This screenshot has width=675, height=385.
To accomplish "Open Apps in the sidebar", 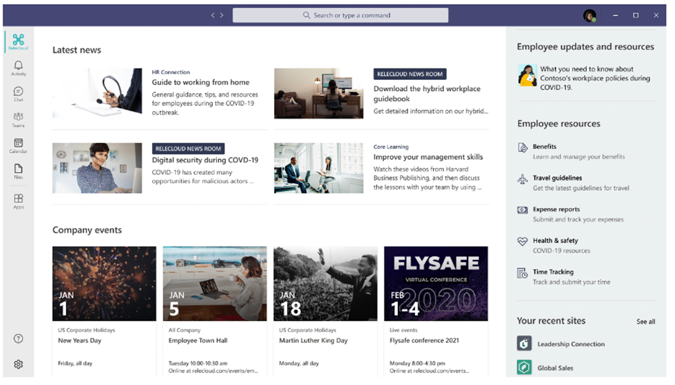I will tap(18, 201).
